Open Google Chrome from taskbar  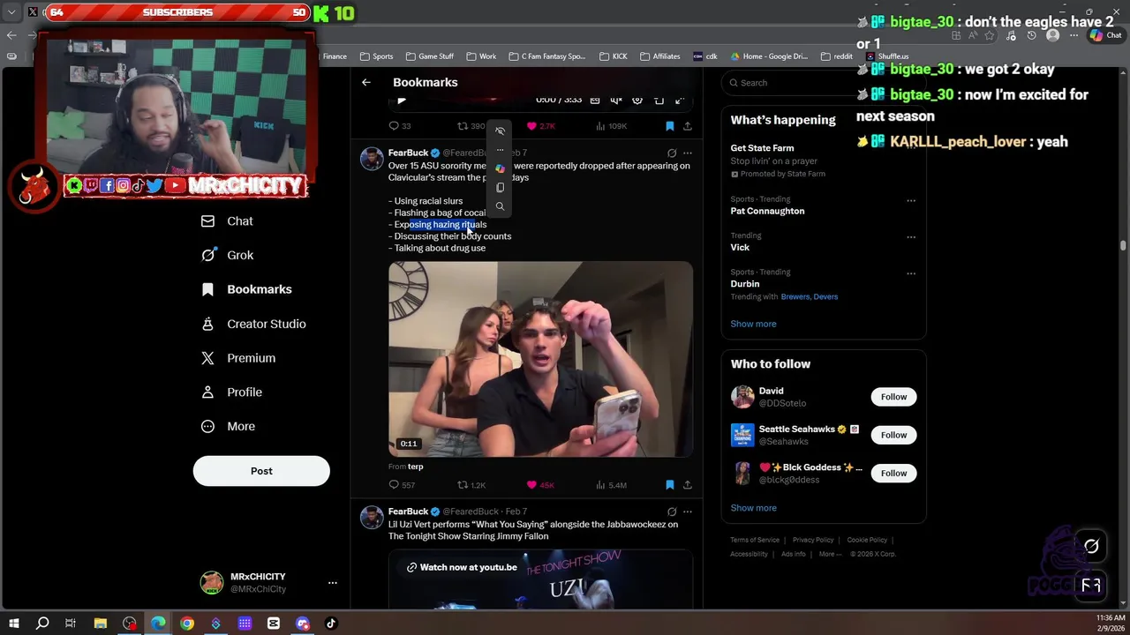(187, 624)
